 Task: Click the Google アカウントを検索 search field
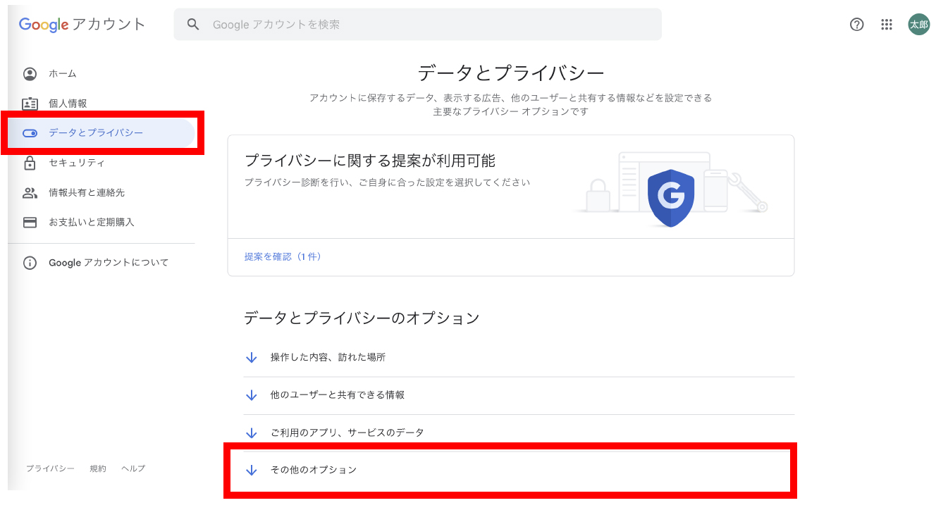[423, 25]
